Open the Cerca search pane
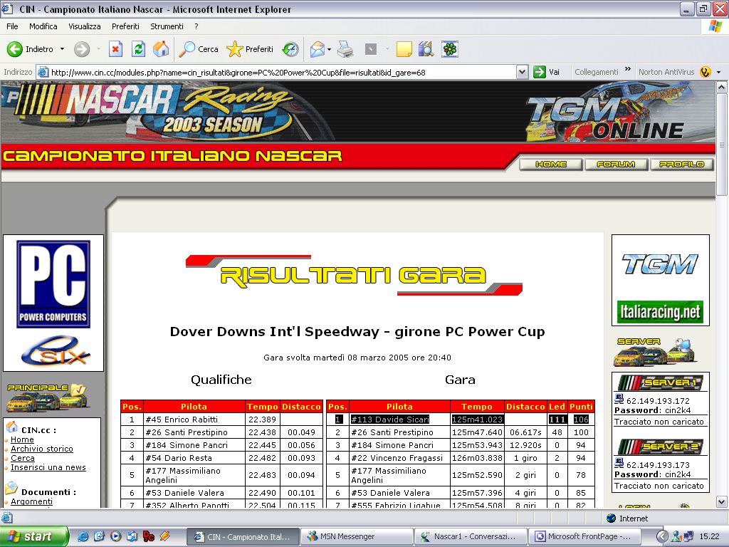The image size is (729, 547). pyautogui.click(x=199, y=49)
